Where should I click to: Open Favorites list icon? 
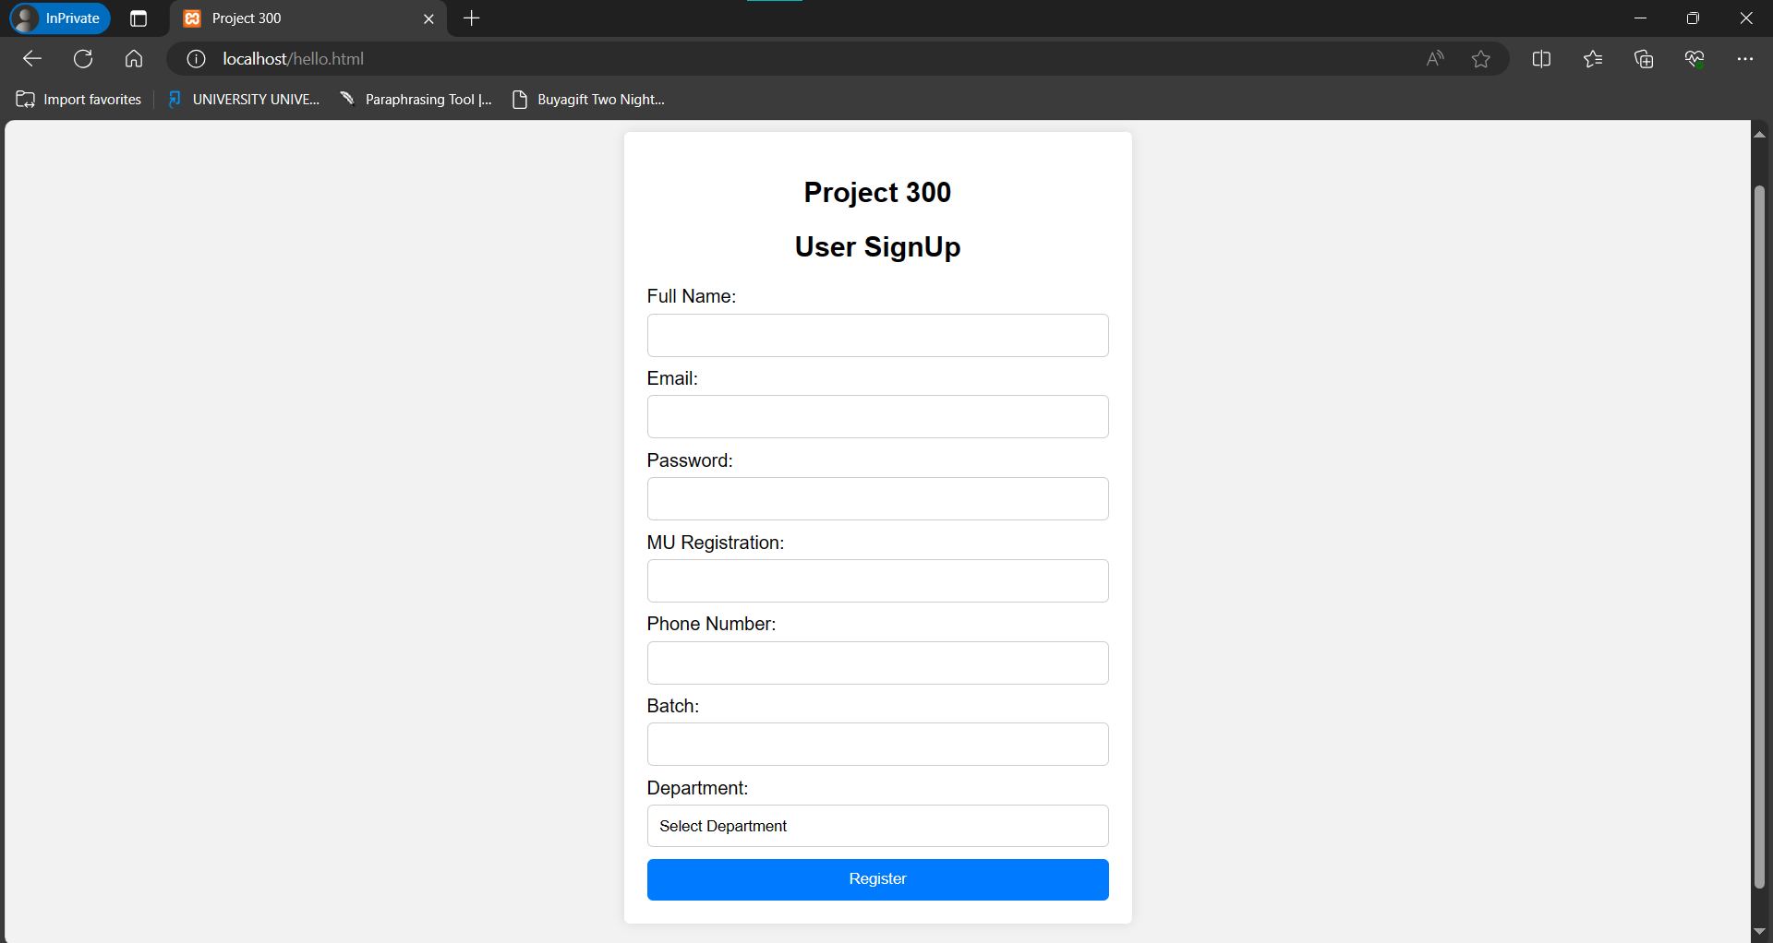point(1593,59)
